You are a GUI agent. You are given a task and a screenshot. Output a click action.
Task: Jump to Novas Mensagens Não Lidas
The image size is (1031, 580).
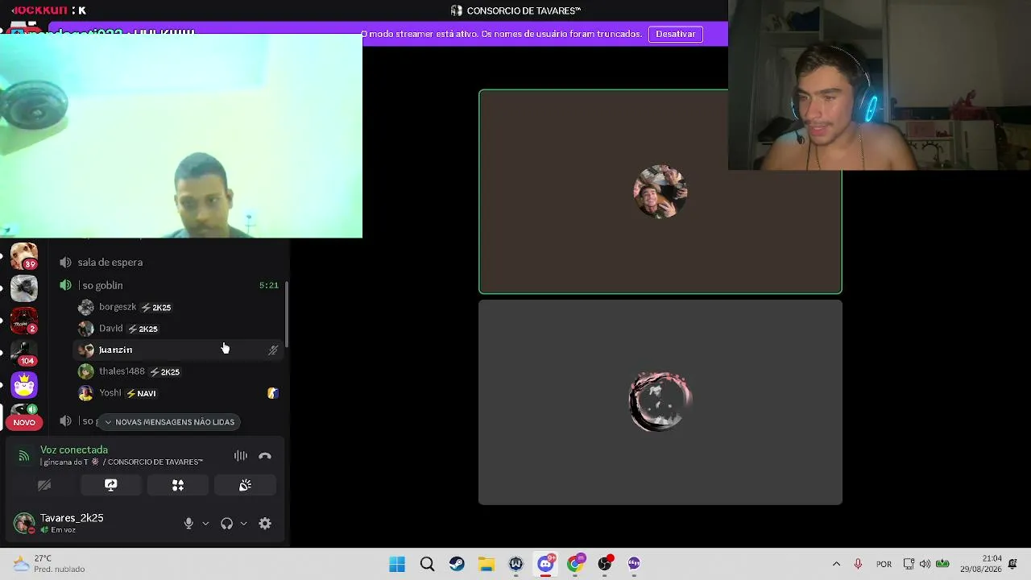pos(168,422)
